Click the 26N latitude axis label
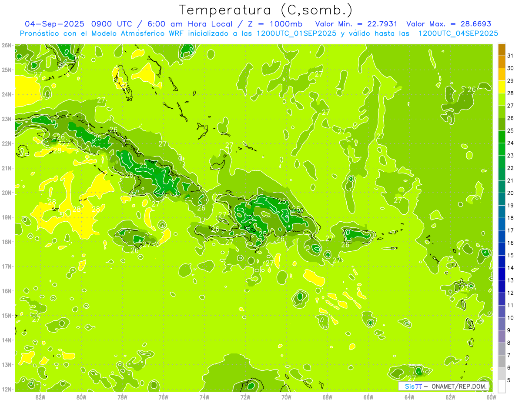 coord(7,45)
